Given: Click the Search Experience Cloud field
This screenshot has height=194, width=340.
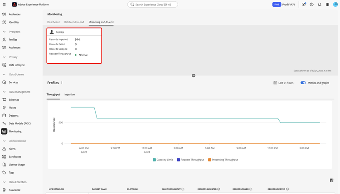Looking at the screenshot, I should [x=153, y=5].
